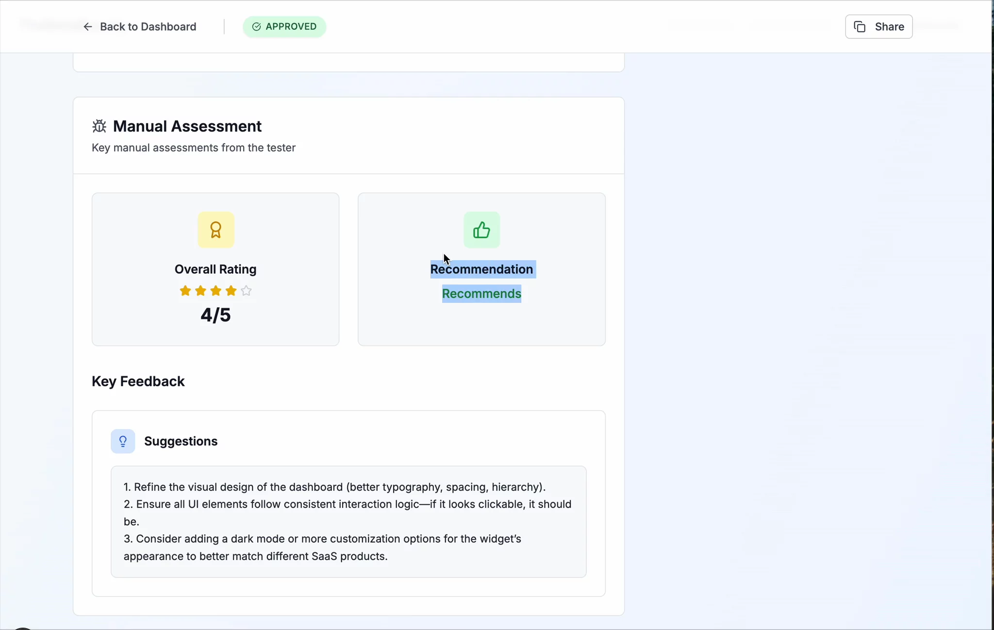Click the approved checkmark circle icon
This screenshot has width=994, height=630.
pyautogui.click(x=257, y=27)
